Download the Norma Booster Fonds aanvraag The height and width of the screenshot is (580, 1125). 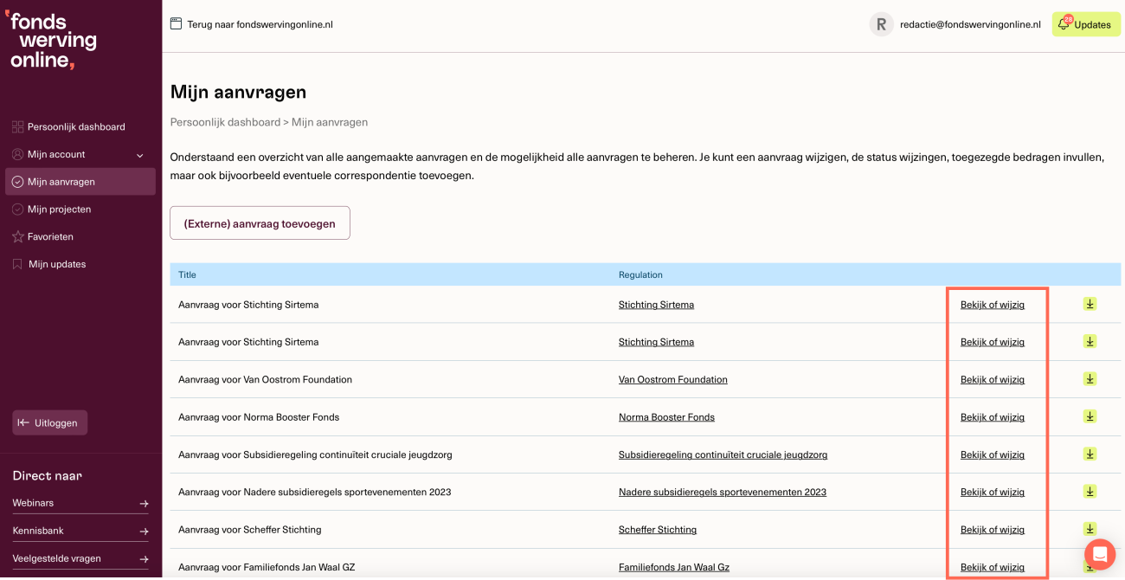pos(1090,416)
